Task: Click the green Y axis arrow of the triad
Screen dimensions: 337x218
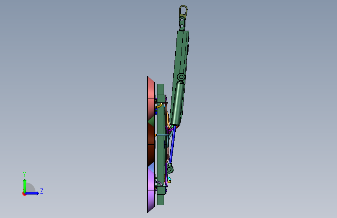Action: tap(24, 186)
